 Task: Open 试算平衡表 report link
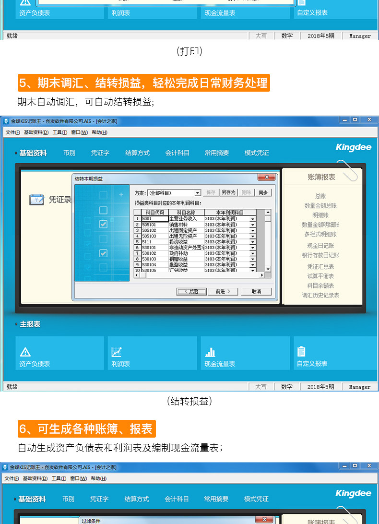coord(320,276)
